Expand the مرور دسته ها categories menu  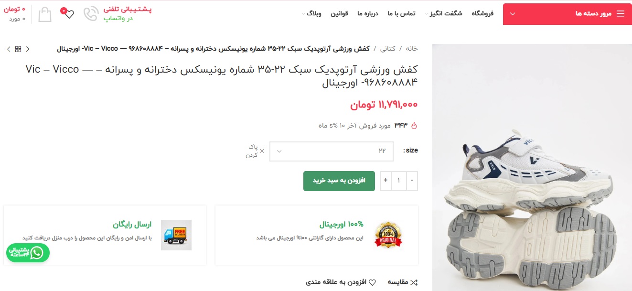pos(568,14)
